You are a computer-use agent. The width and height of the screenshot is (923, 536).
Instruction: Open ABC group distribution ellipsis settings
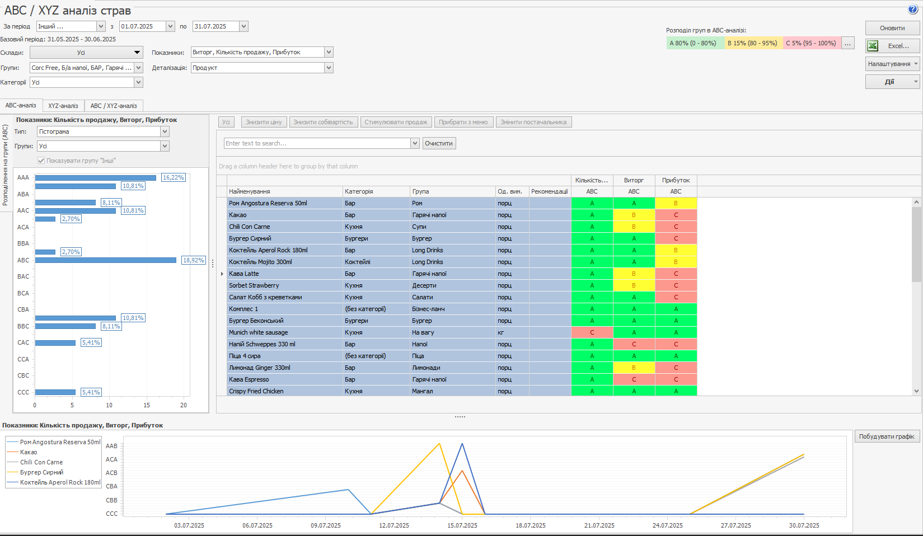tap(847, 43)
